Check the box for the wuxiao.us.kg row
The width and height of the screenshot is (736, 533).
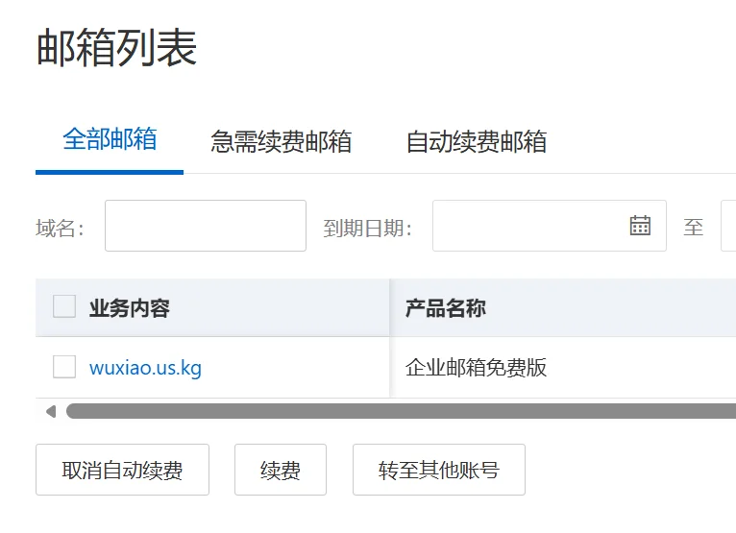(x=64, y=367)
